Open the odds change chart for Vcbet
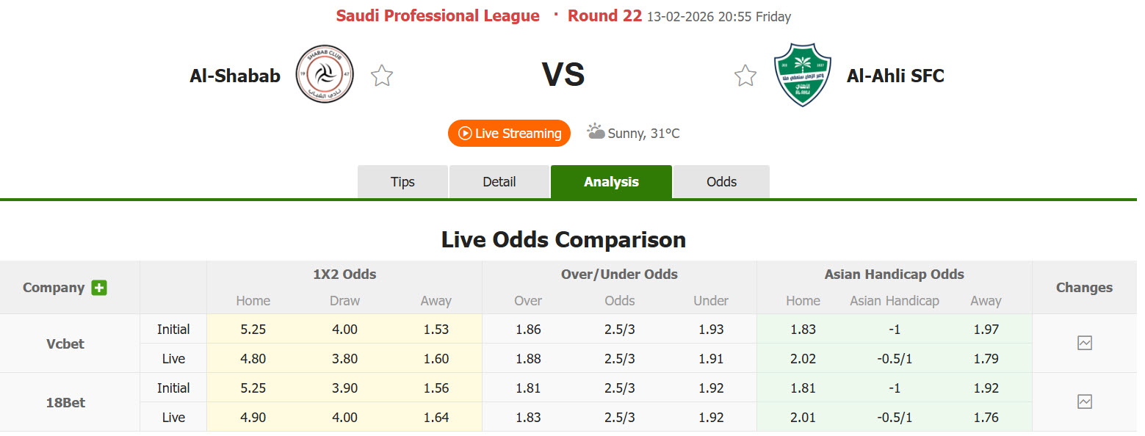The height and width of the screenshot is (436, 1145). pos(1085,343)
